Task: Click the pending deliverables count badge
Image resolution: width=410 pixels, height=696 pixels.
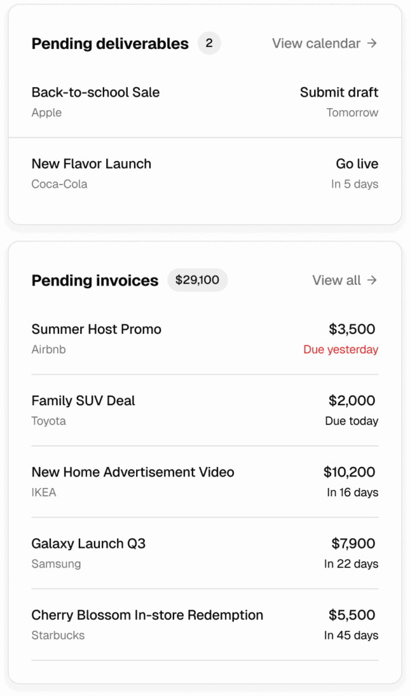Action: (x=209, y=43)
